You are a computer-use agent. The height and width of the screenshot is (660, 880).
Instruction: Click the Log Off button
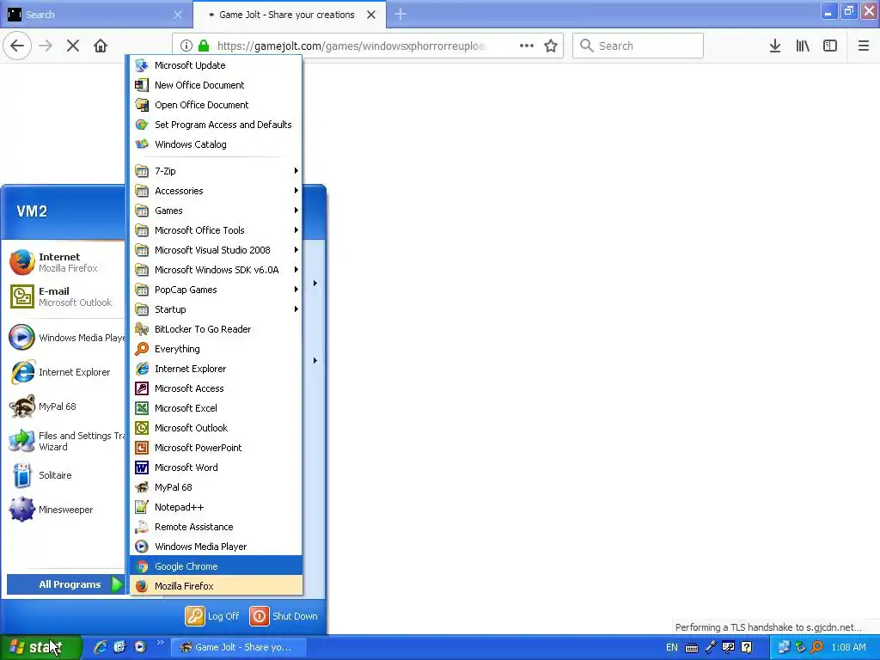(212, 615)
